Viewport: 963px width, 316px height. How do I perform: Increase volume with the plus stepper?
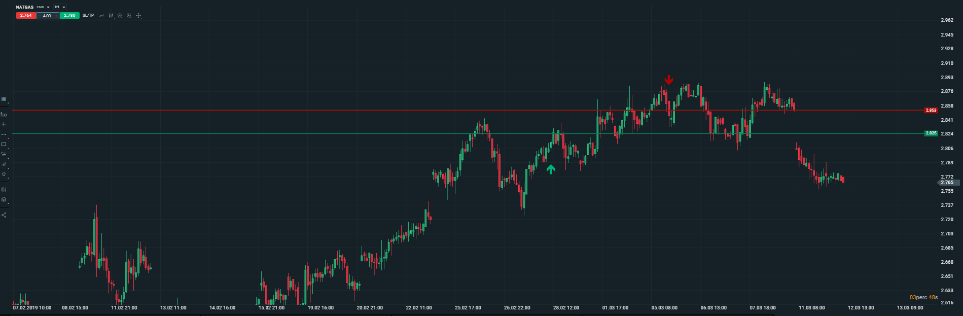coord(56,16)
